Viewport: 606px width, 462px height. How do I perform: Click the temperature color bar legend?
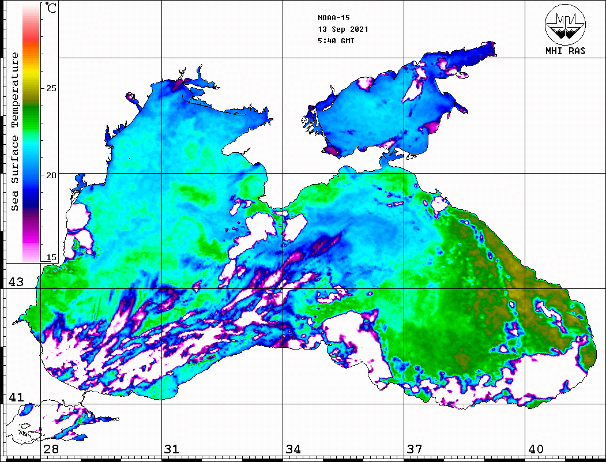click(31, 132)
